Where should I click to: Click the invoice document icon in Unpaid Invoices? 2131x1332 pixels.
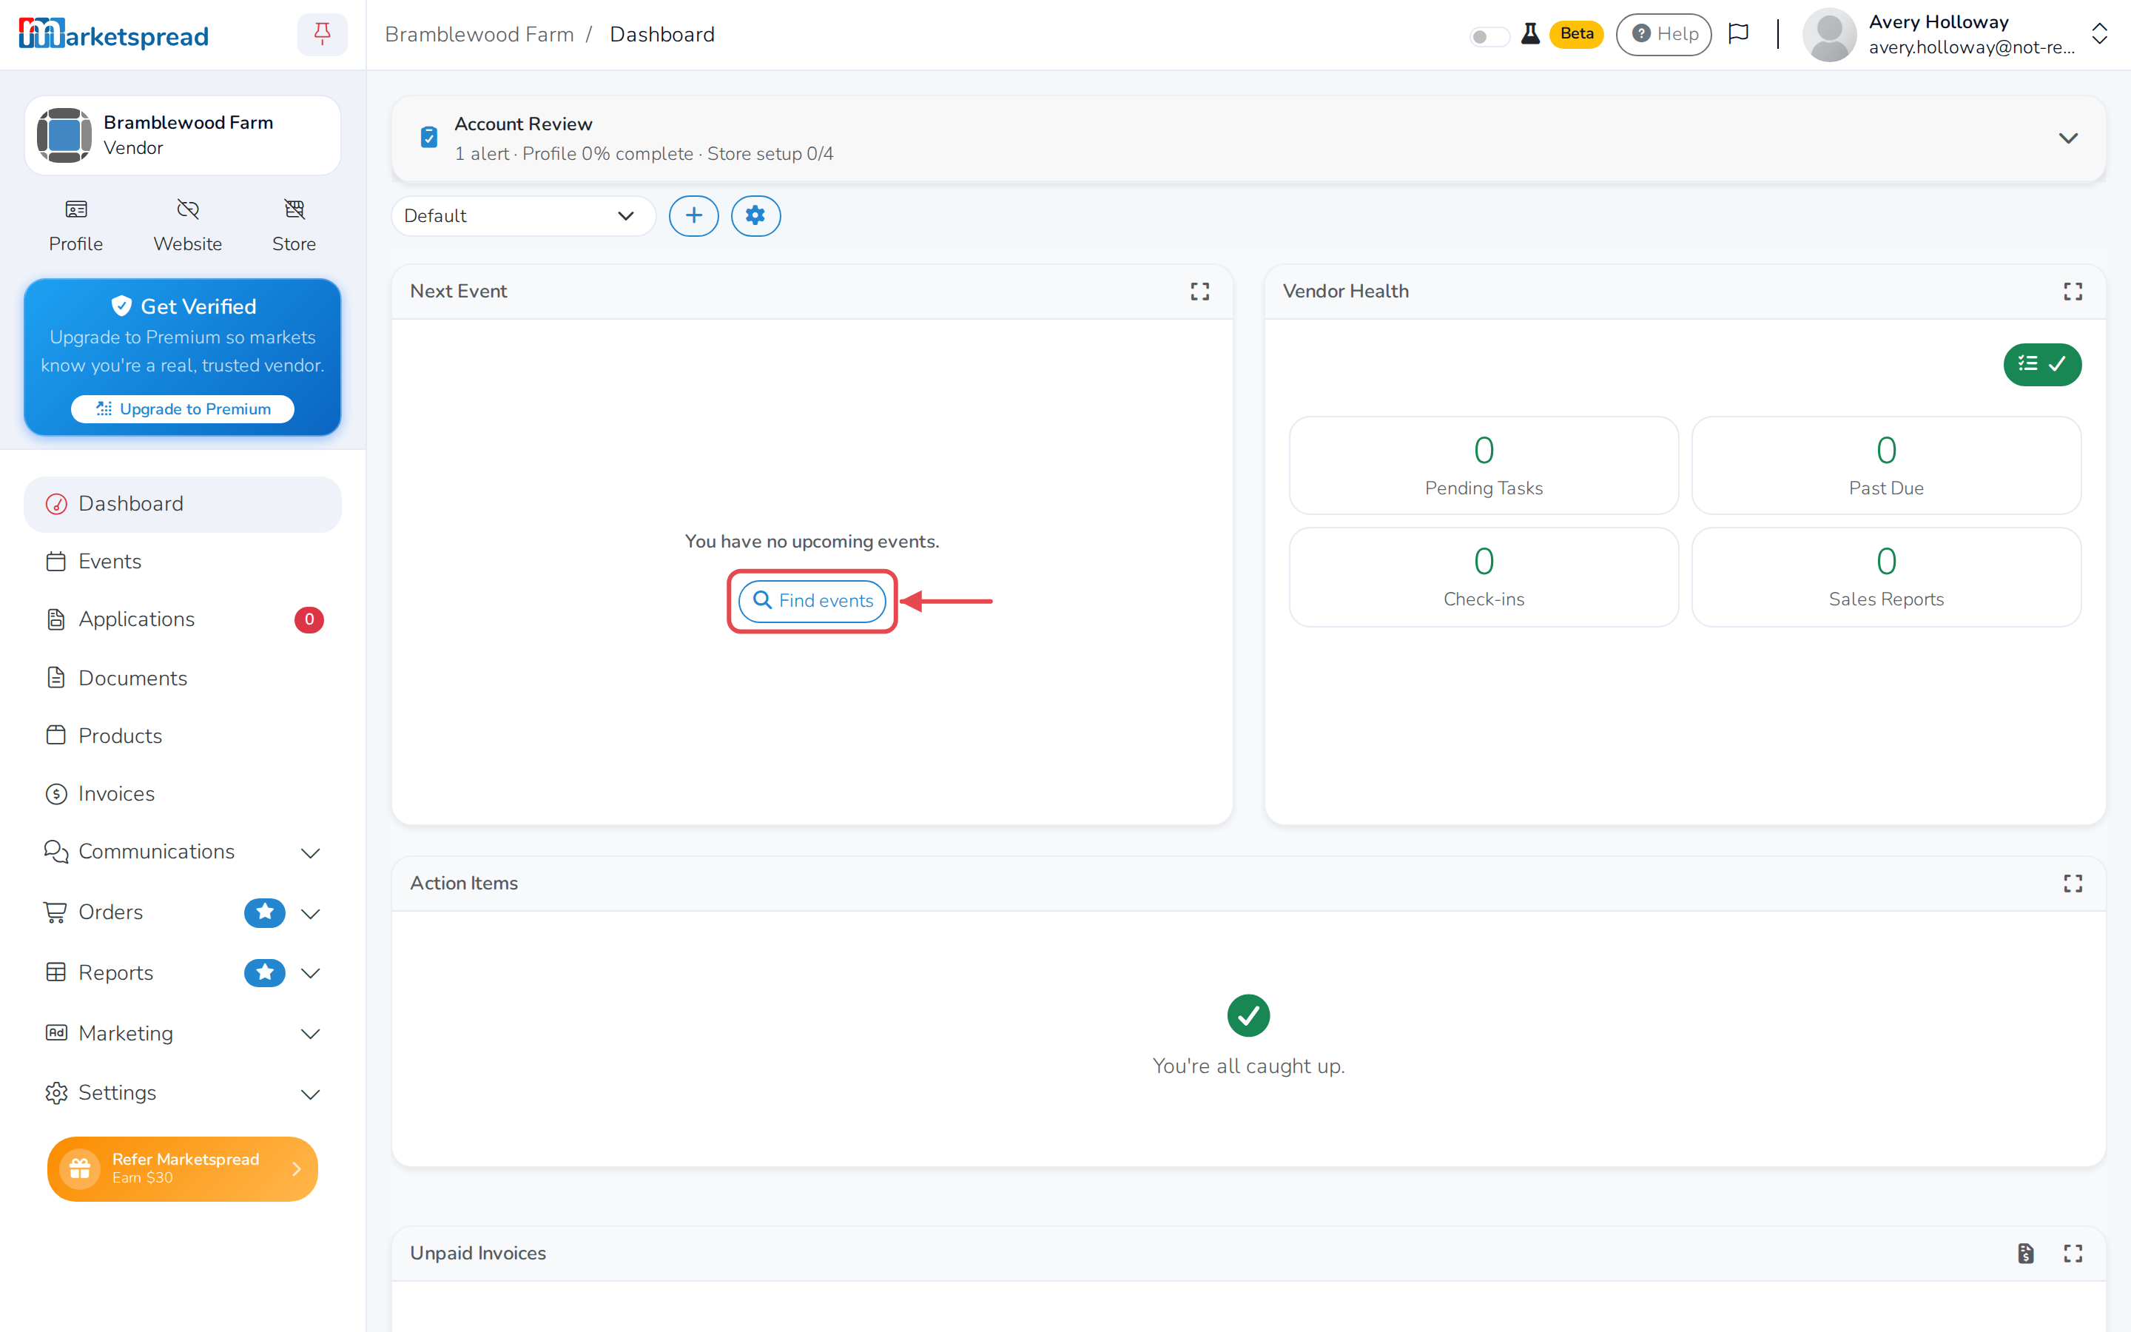pos(2026,1254)
